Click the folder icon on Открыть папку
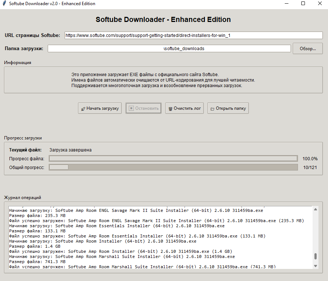This screenshot has width=328, height=281. point(212,109)
